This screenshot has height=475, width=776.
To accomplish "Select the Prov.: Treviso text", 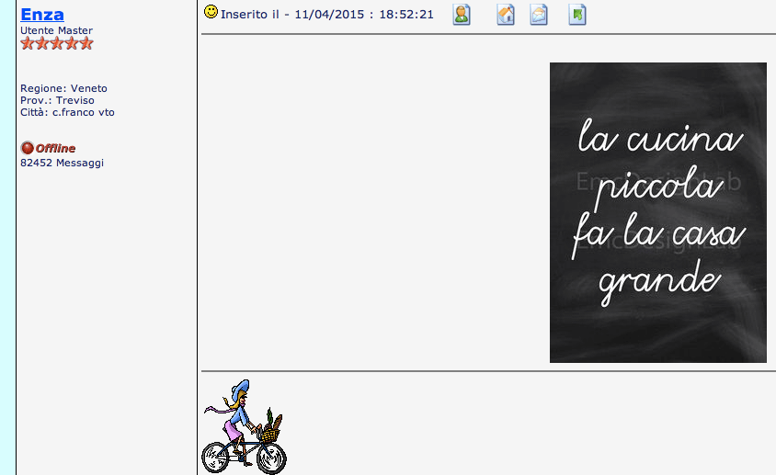I will [x=57, y=100].
